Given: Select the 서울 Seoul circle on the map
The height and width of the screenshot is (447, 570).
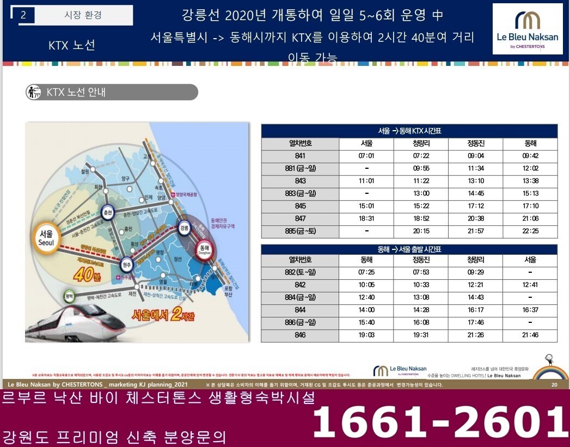Looking at the screenshot, I should click(x=46, y=238).
